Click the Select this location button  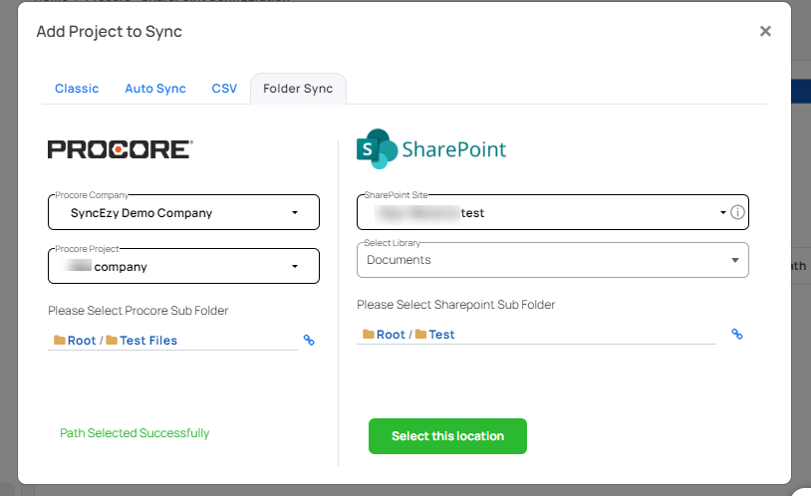[447, 436]
